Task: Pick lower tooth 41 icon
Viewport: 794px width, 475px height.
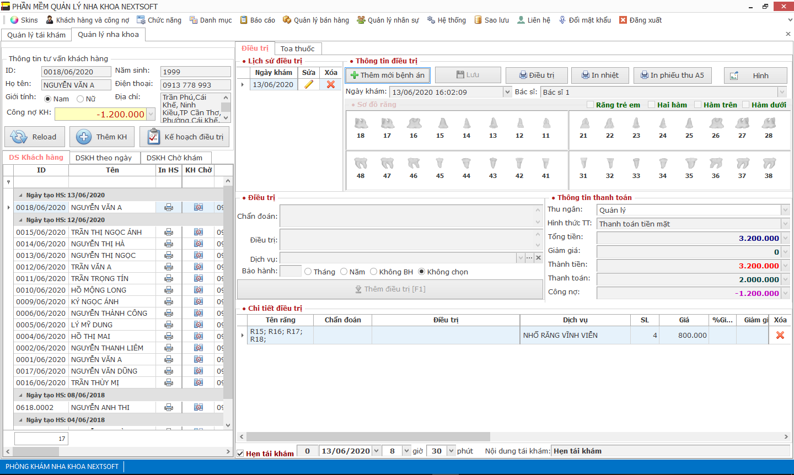Action: tap(546, 163)
